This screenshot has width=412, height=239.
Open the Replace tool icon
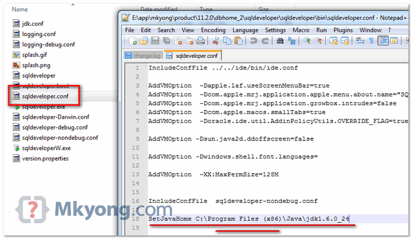point(292,41)
